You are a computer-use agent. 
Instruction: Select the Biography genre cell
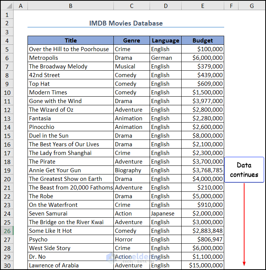coord(131,170)
